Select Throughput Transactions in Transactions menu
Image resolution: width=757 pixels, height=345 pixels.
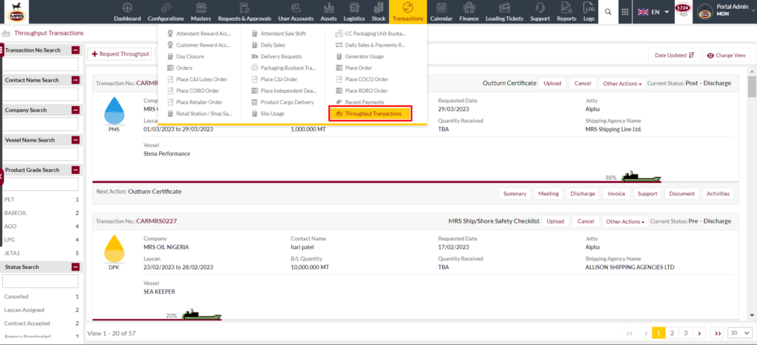(x=370, y=114)
